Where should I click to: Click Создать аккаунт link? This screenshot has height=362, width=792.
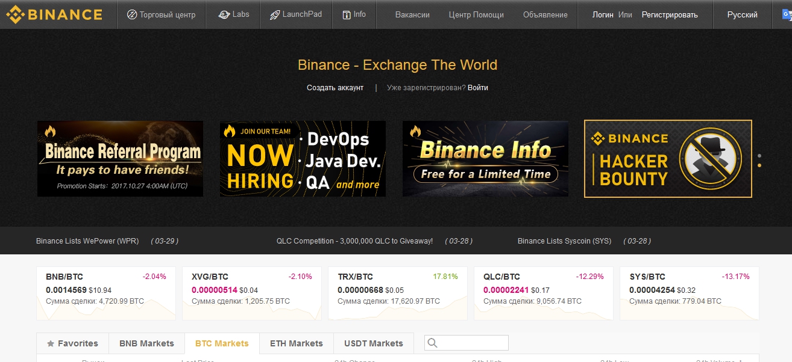point(335,88)
